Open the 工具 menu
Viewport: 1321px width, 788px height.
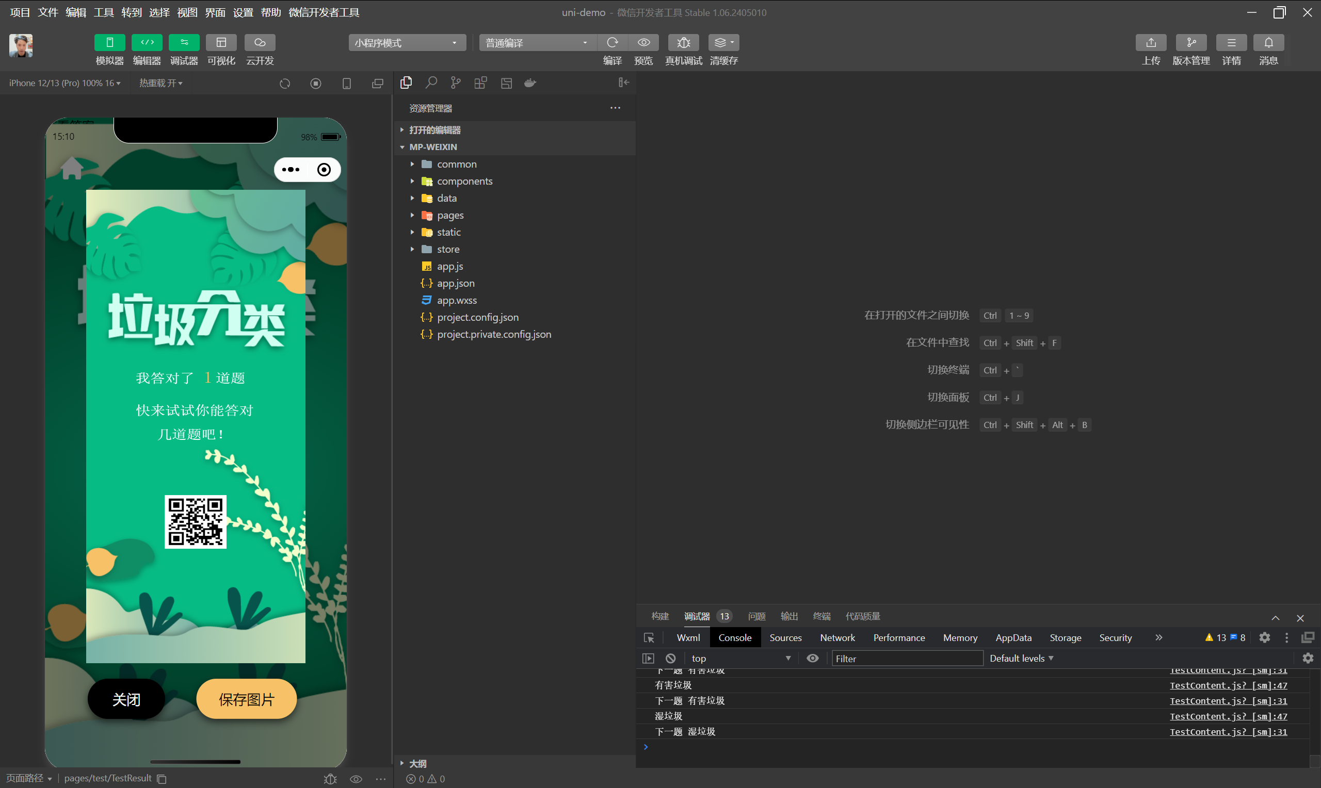[104, 12]
